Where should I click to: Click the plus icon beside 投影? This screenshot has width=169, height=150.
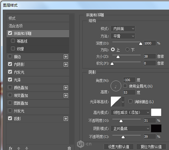pyautogui.click(x=66, y=118)
